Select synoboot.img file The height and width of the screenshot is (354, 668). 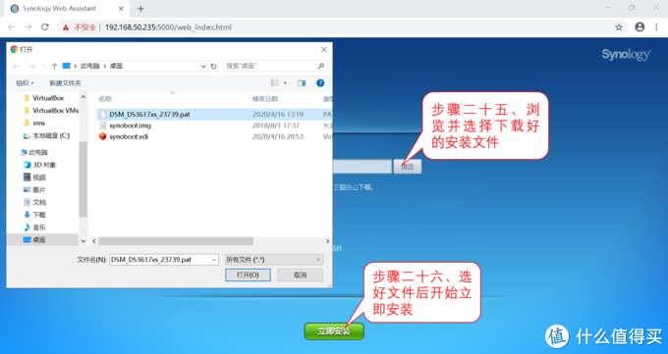pos(130,126)
